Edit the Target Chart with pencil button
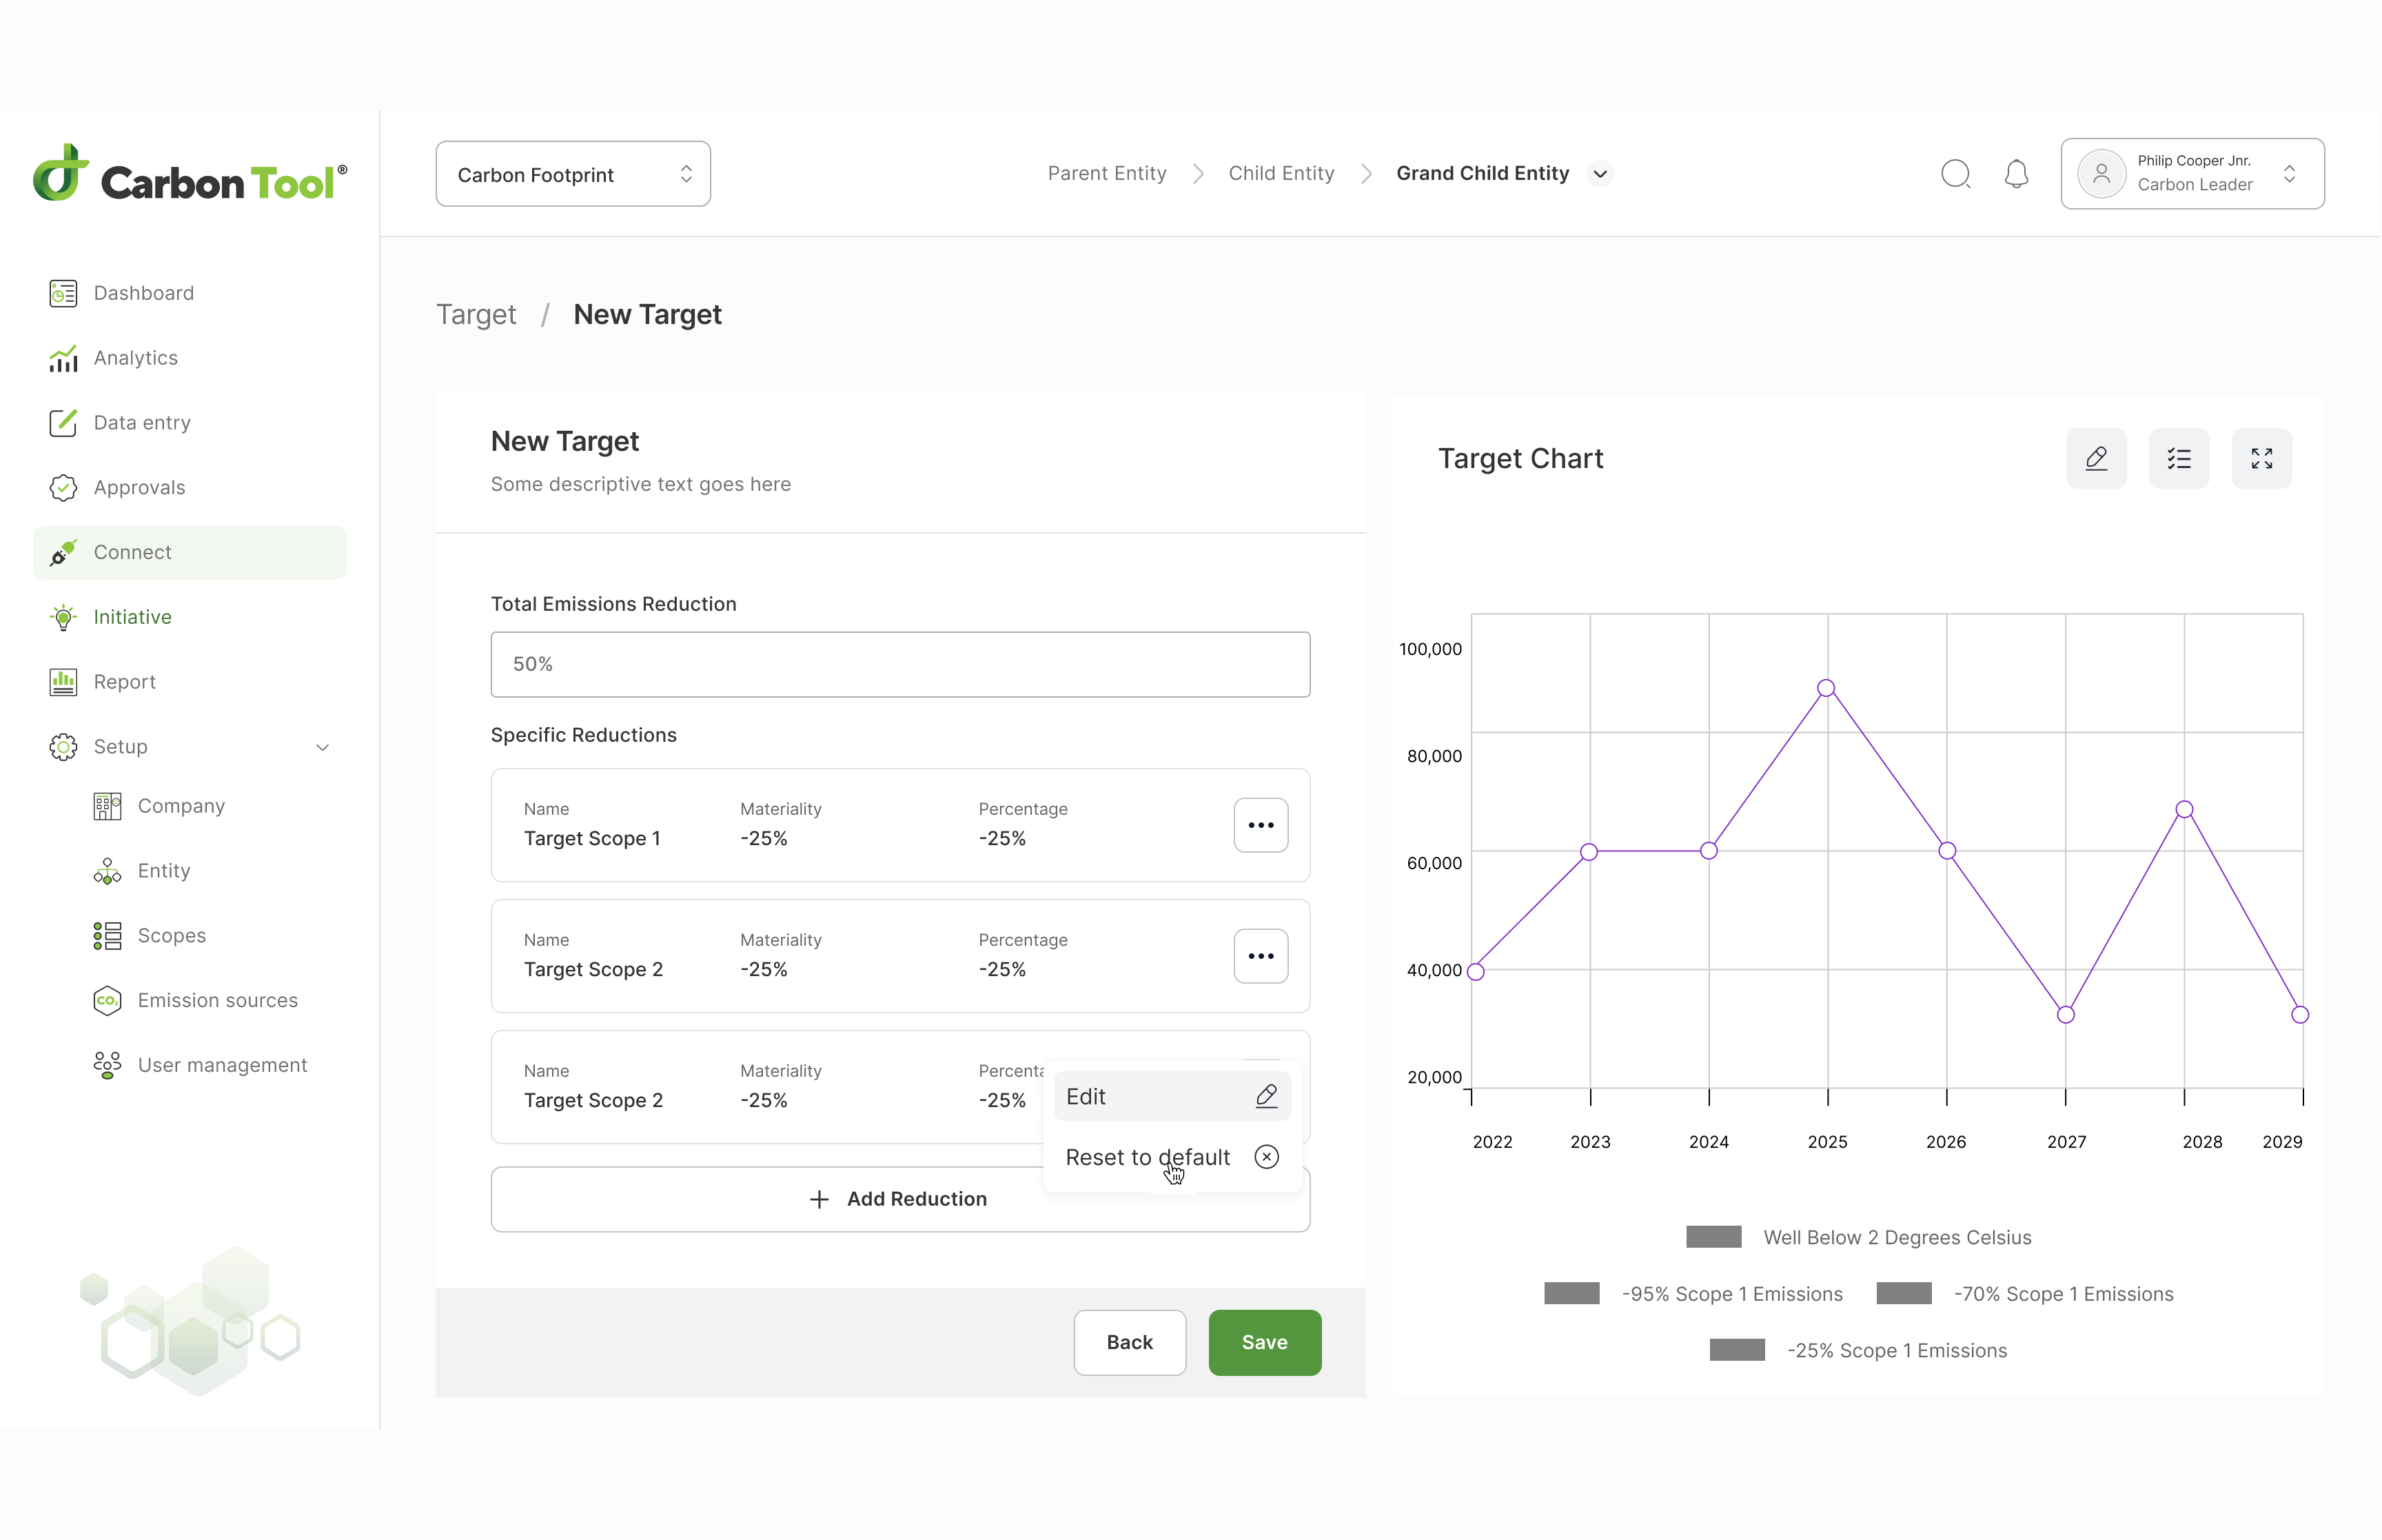The image size is (2382, 1540). (x=2096, y=459)
